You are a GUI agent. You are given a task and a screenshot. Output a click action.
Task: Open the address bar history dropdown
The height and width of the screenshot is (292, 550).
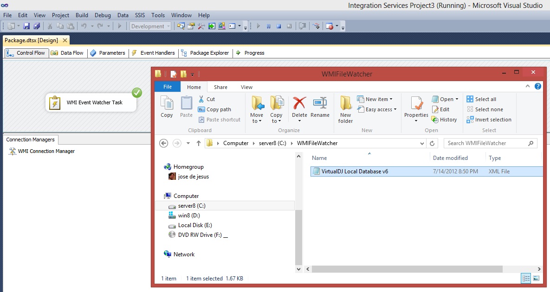point(422,143)
